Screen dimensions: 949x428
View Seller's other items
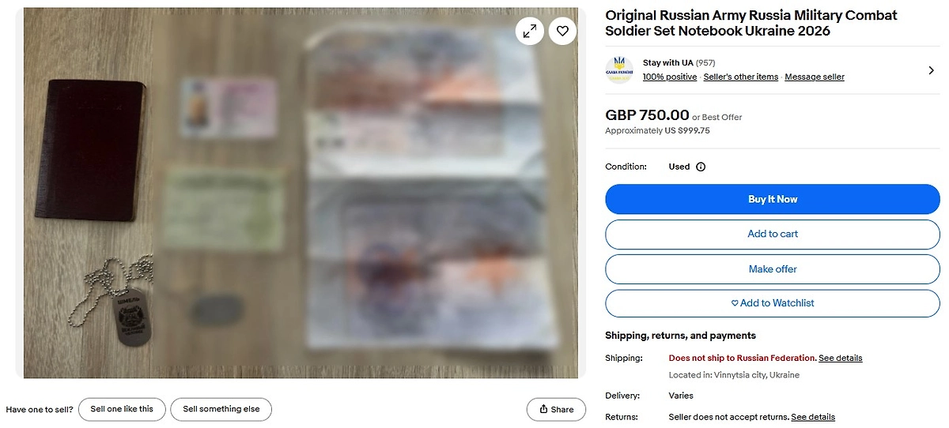[741, 77]
